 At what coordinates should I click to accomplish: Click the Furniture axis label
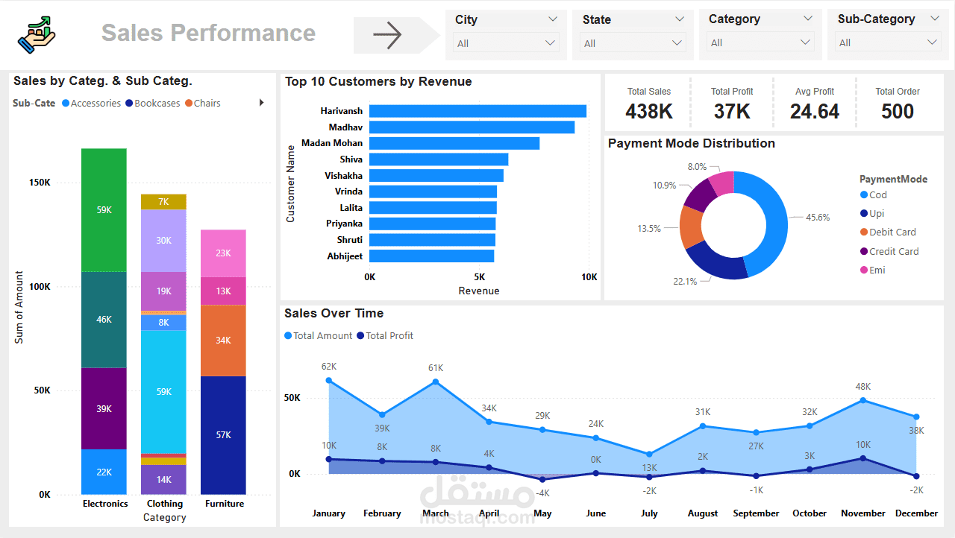tap(225, 504)
